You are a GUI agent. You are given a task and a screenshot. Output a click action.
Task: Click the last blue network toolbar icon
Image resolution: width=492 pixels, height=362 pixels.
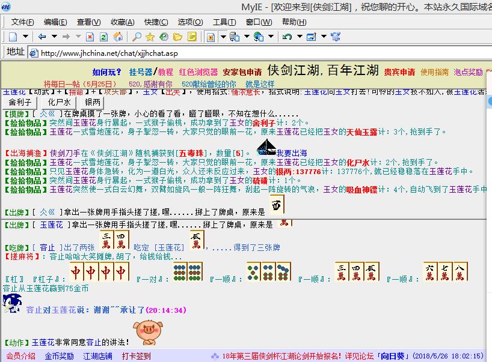coord(336,37)
